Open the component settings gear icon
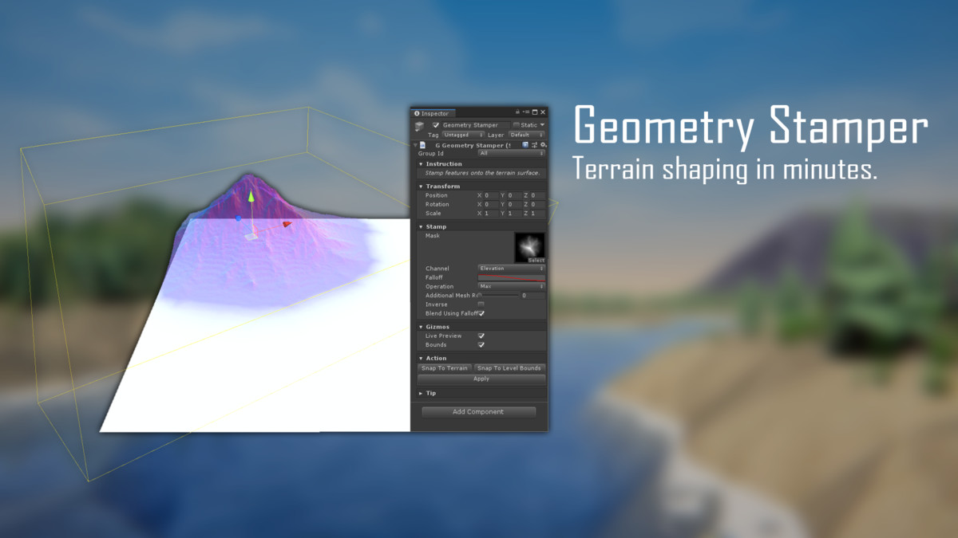 544,145
